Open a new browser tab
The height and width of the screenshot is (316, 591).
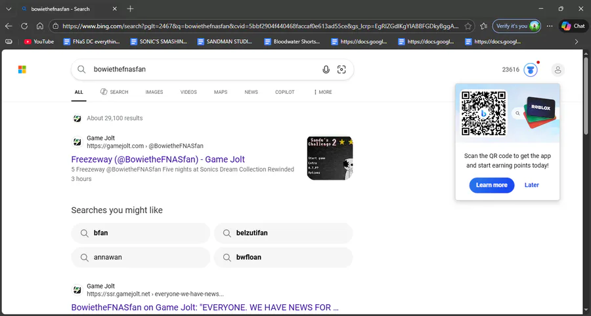pos(130,9)
